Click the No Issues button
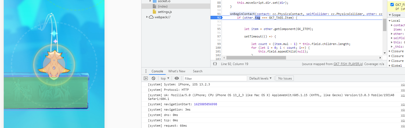405x128 pixels. 285,78
